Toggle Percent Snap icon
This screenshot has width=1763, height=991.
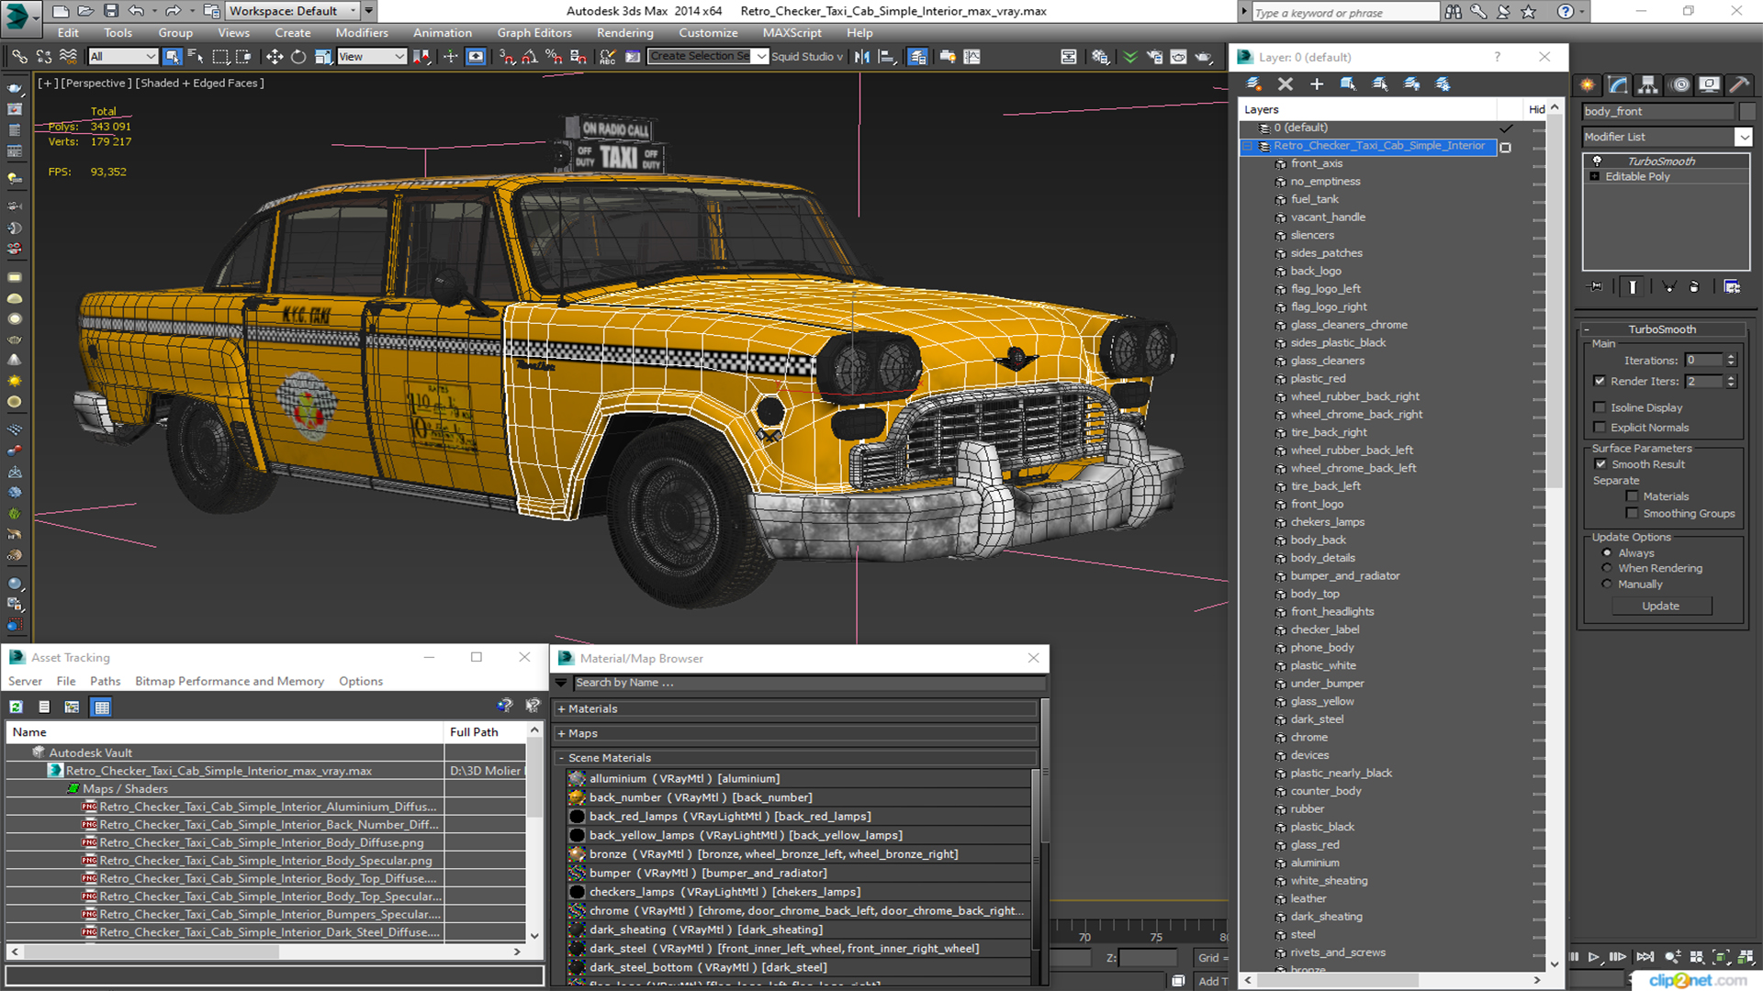click(554, 57)
